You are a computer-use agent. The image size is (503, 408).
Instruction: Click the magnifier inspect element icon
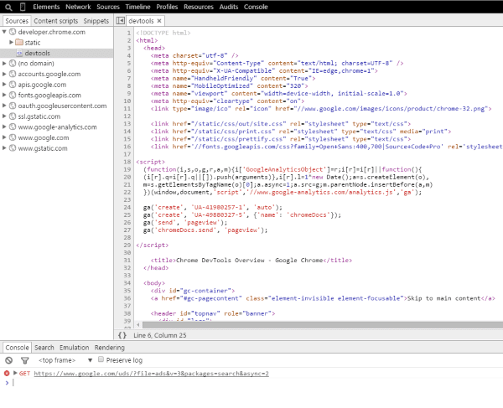[x=8, y=7]
